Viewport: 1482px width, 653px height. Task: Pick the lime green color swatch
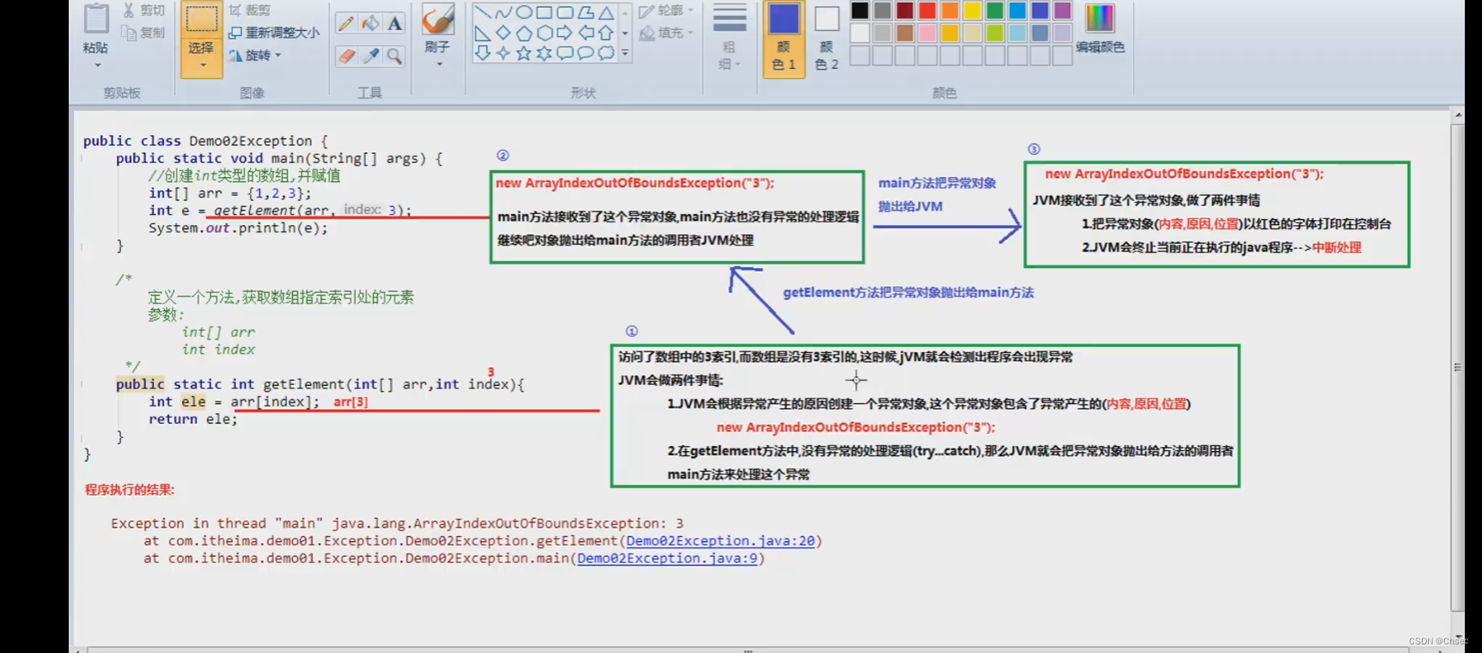coord(995,34)
